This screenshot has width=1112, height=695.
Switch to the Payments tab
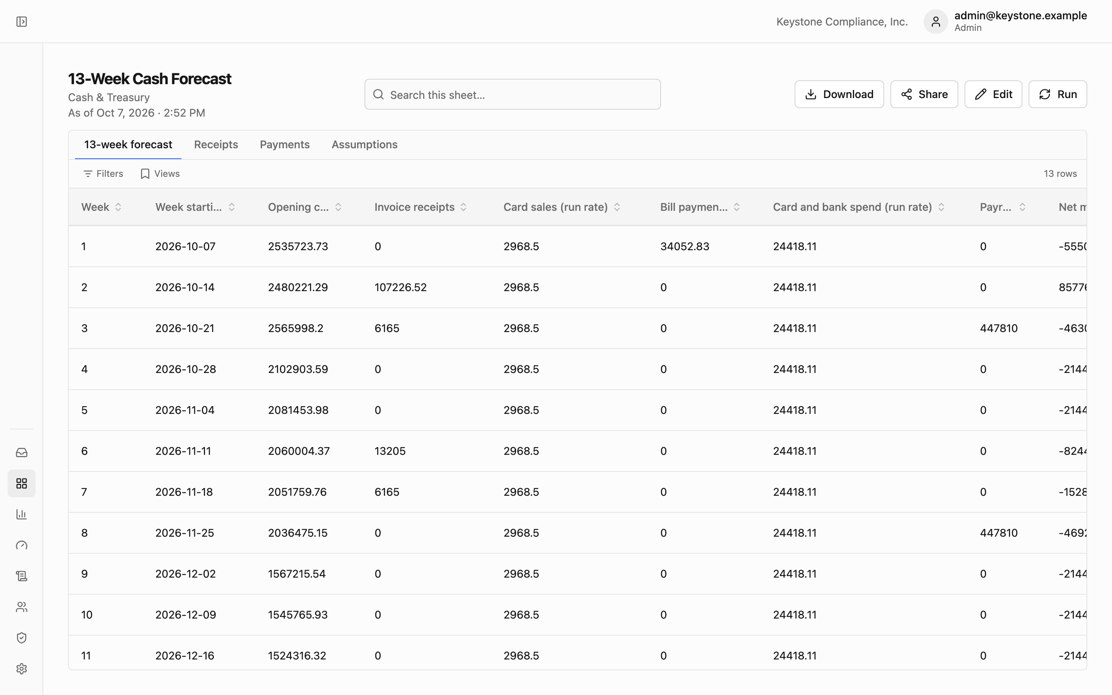coord(285,144)
